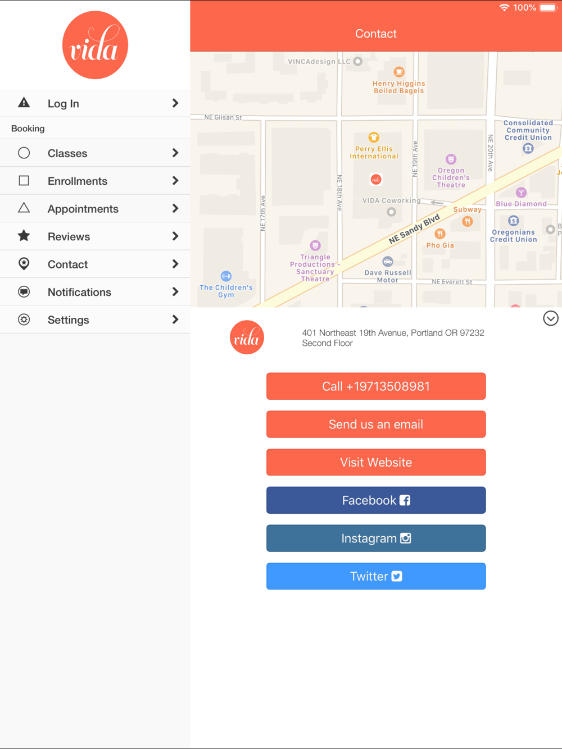Open the Reviews menu item
562x749 pixels.
click(95, 236)
